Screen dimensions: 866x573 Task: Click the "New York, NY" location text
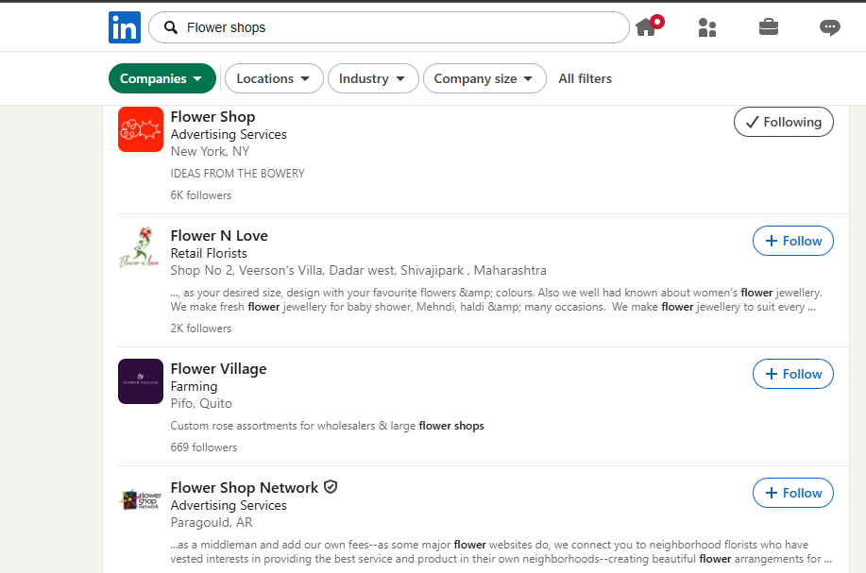coord(210,151)
